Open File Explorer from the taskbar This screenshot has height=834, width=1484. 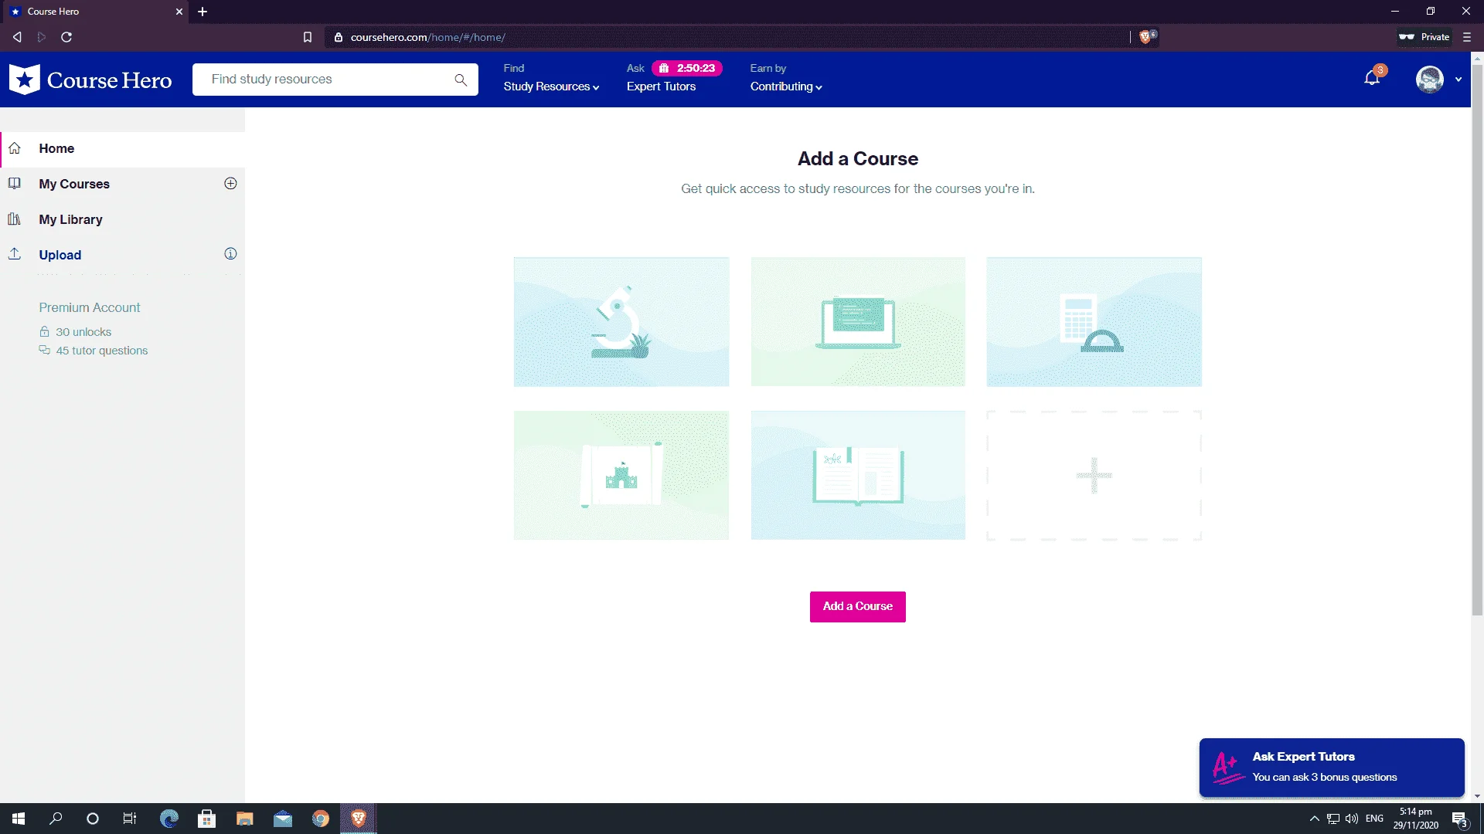pyautogui.click(x=244, y=819)
